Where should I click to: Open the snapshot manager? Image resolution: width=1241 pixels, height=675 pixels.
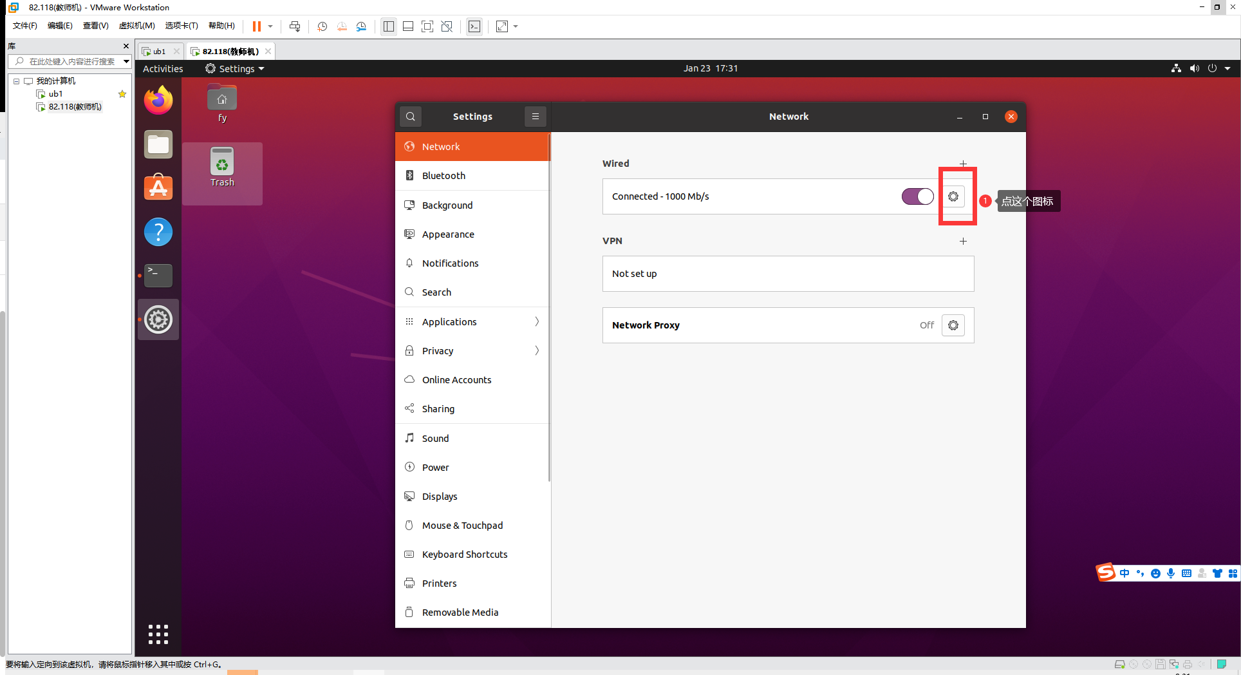(361, 26)
